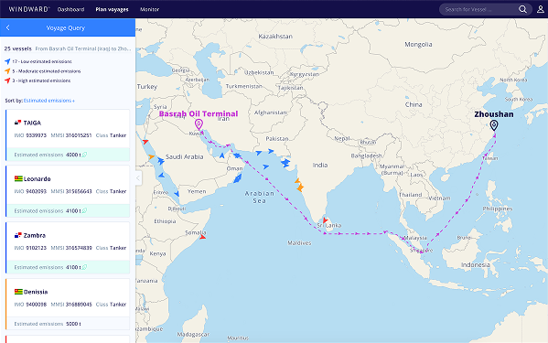Click the Leonardo flag icon
The image size is (548, 343).
[18, 179]
